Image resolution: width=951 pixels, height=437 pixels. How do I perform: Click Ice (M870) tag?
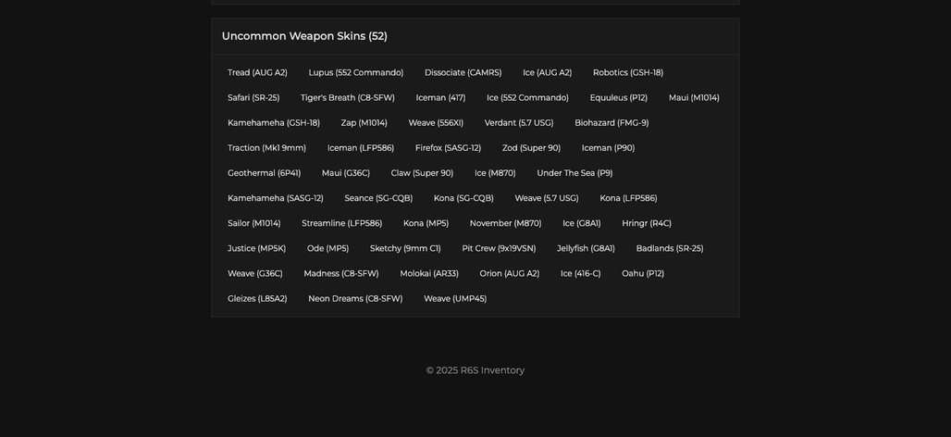tap(495, 173)
